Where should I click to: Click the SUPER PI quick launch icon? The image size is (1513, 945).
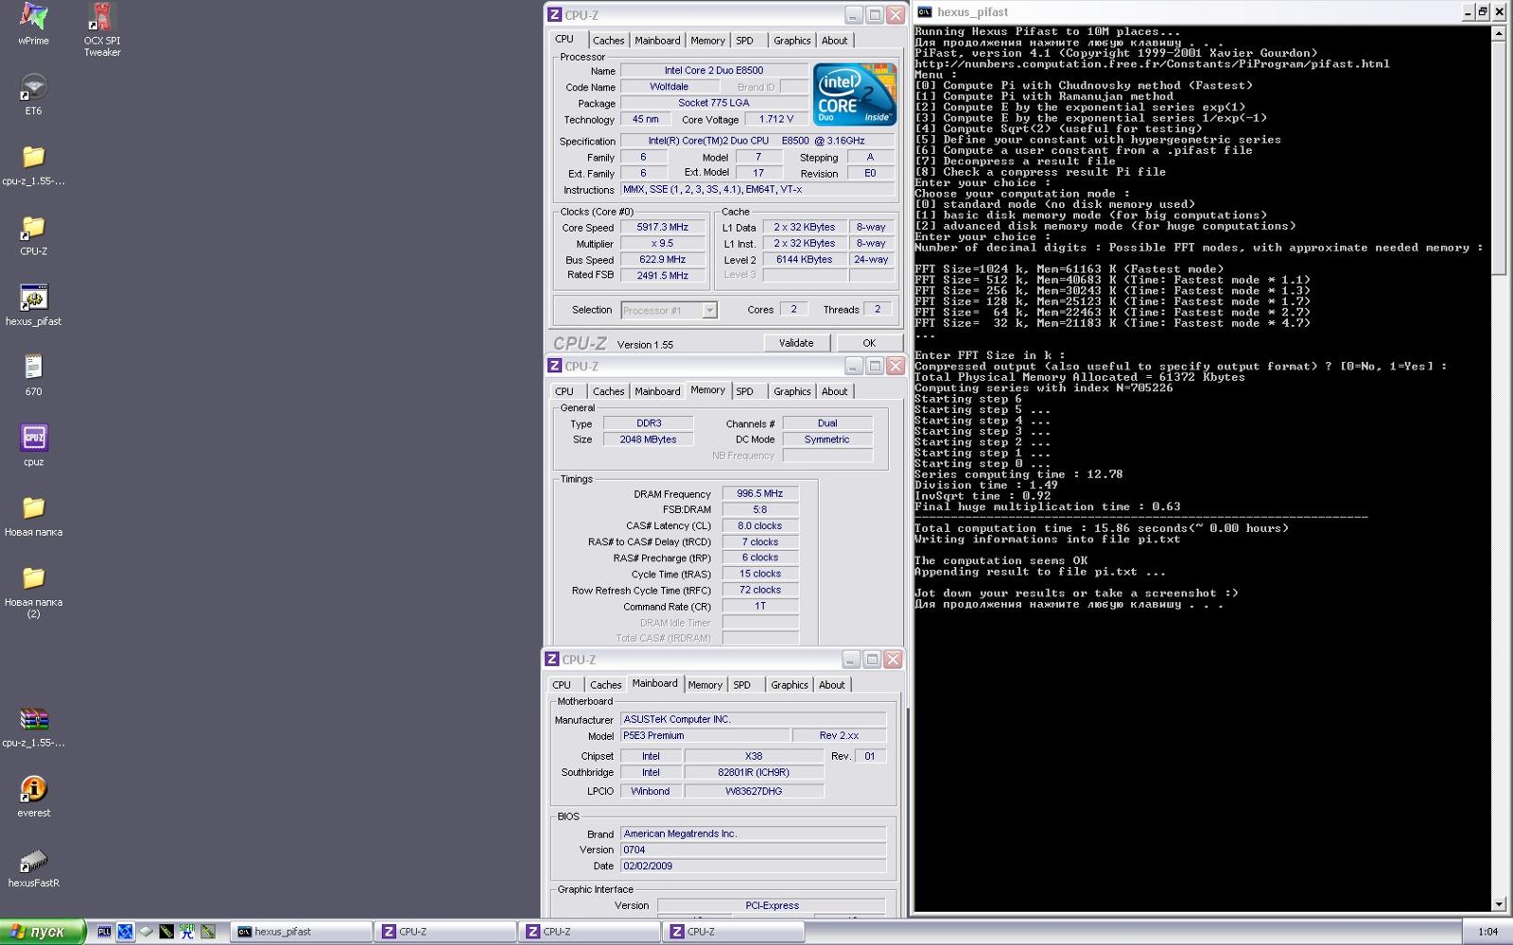tap(187, 932)
